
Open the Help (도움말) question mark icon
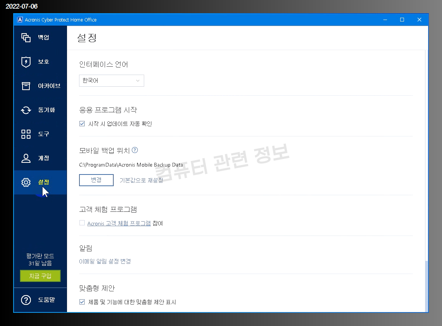26,300
